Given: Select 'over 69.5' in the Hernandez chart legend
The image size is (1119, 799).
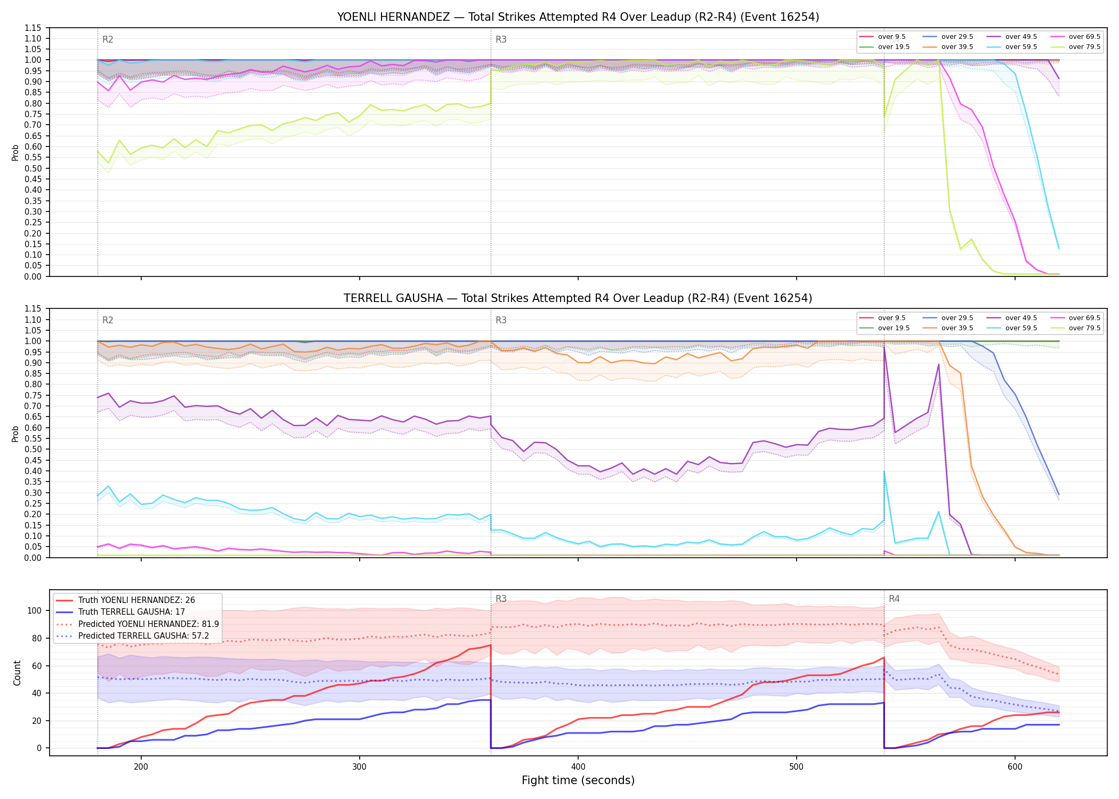Looking at the screenshot, I should click(1084, 37).
